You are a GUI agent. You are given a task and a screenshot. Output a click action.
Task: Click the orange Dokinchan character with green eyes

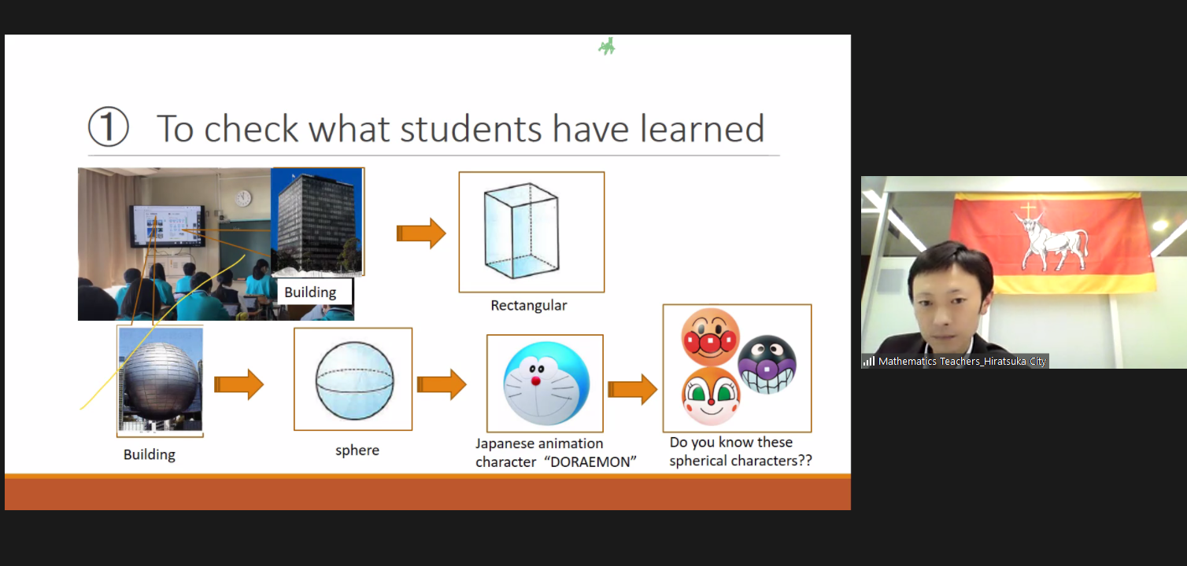click(712, 397)
